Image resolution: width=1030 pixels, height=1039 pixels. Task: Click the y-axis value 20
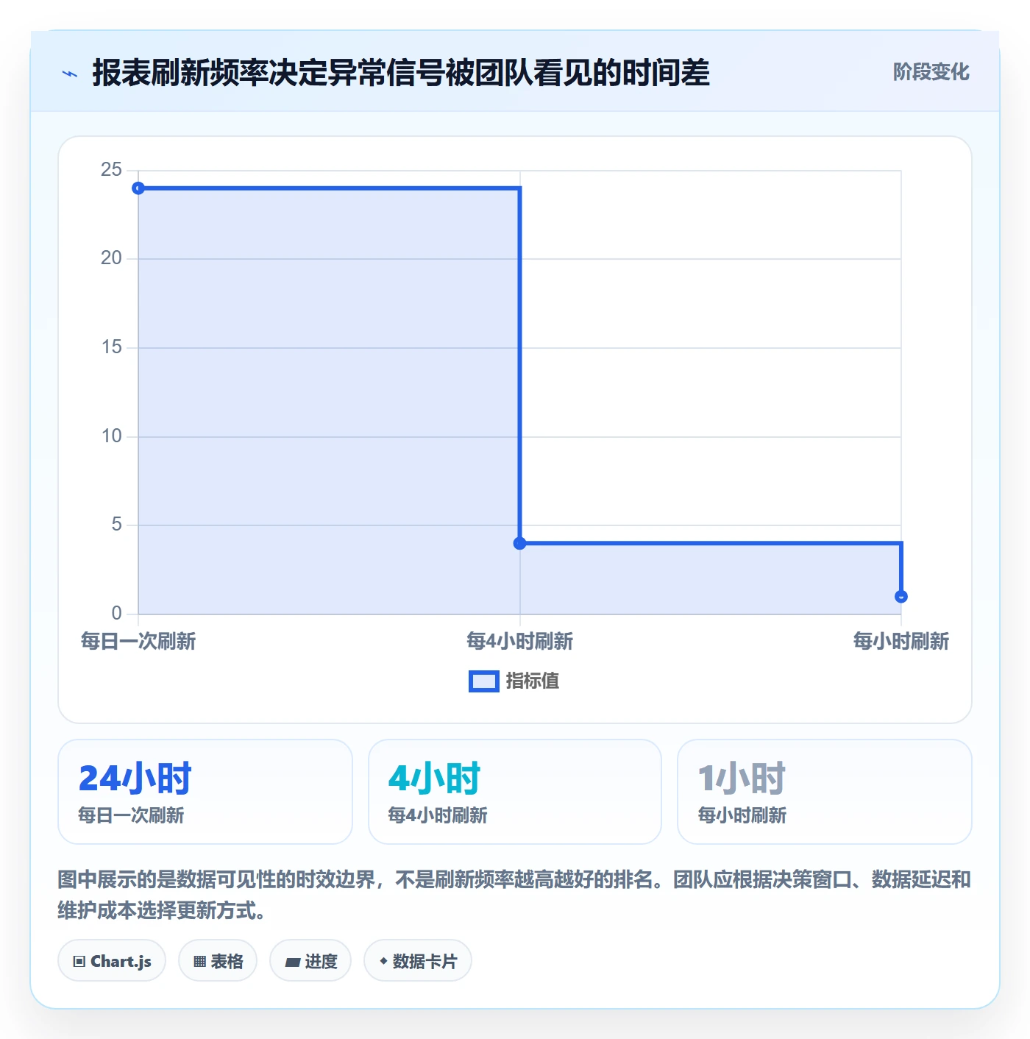[x=111, y=258]
